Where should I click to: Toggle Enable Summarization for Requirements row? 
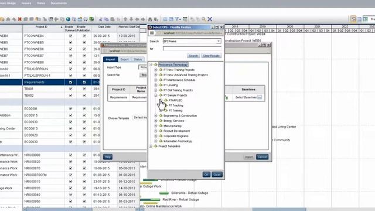click(x=70, y=82)
